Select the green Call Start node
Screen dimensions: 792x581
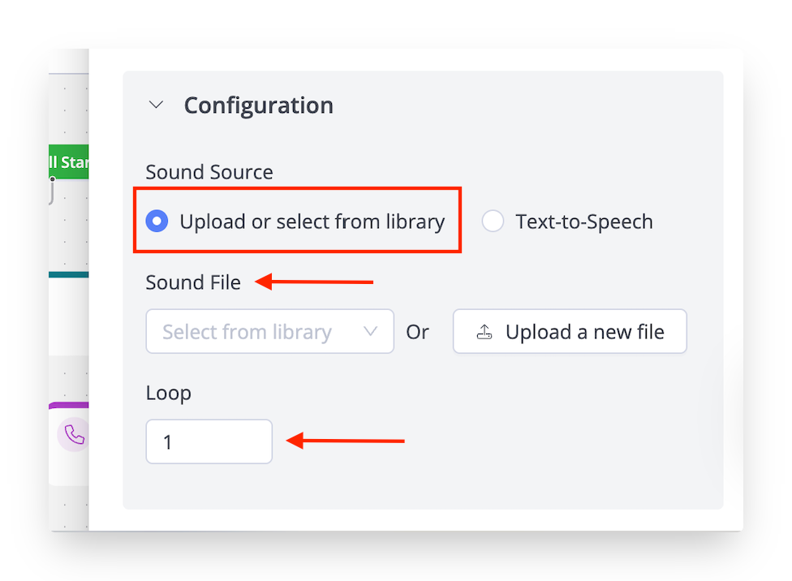[68, 163]
